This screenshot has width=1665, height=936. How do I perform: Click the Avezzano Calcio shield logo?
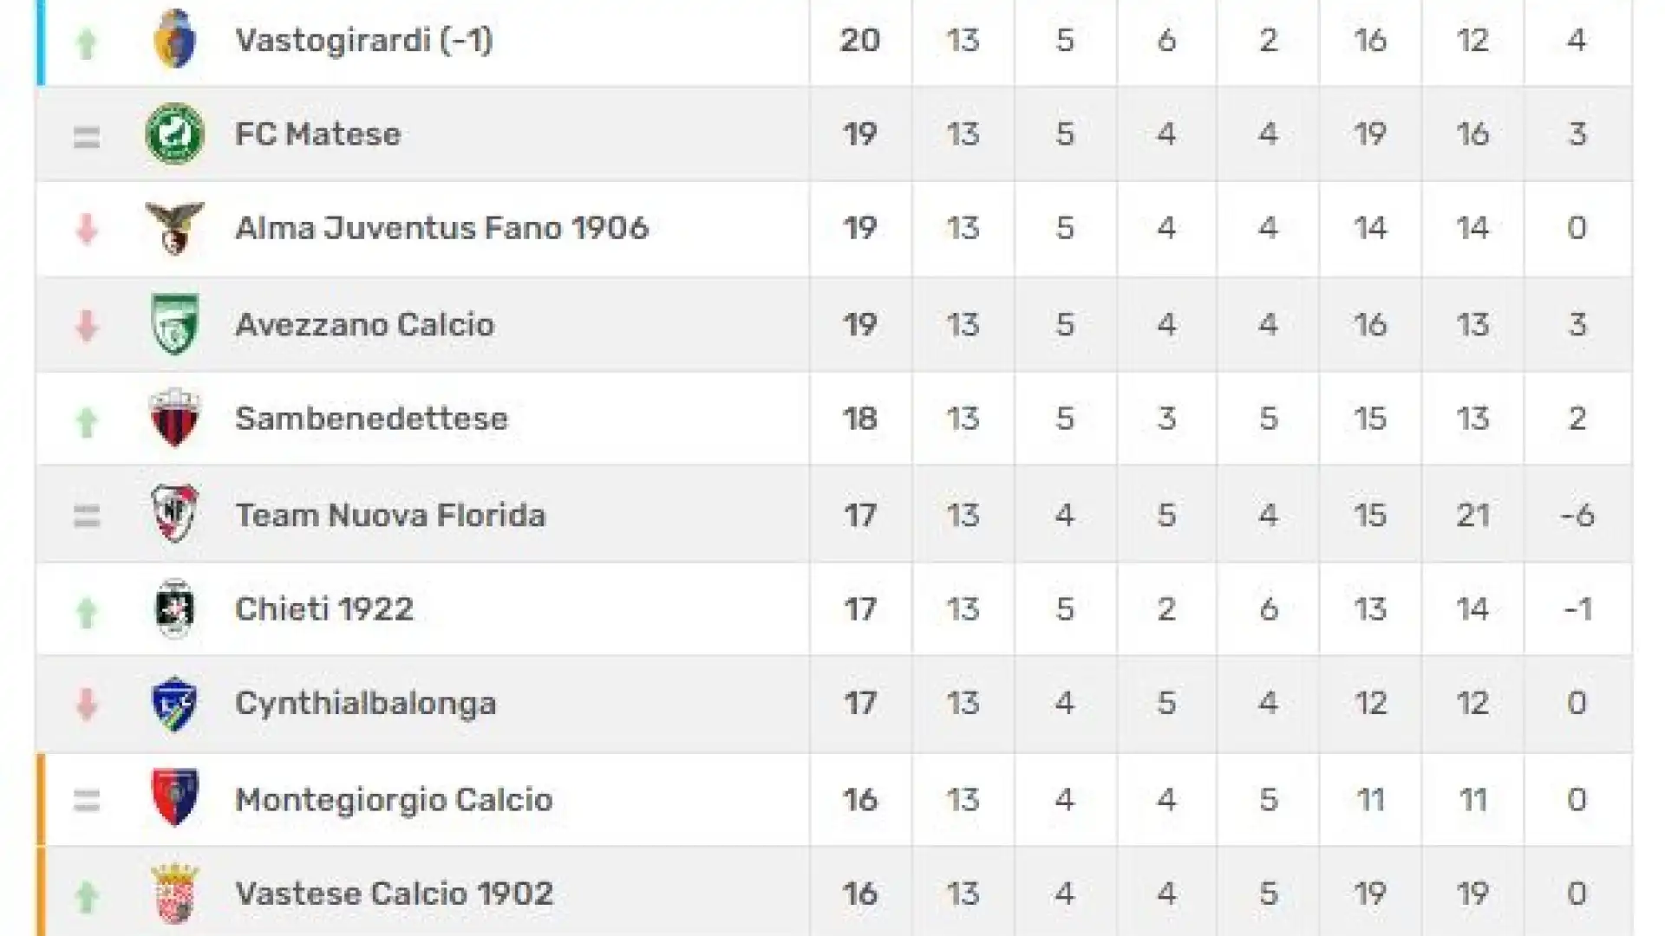click(174, 323)
